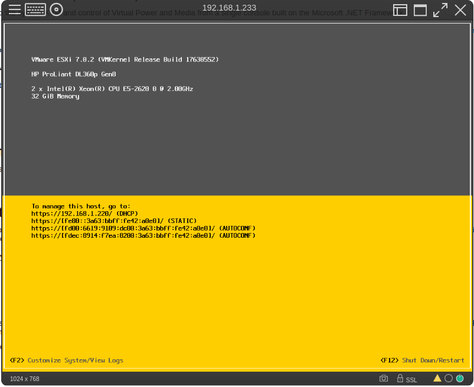Click the virtual media disc icon

coord(56,9)
